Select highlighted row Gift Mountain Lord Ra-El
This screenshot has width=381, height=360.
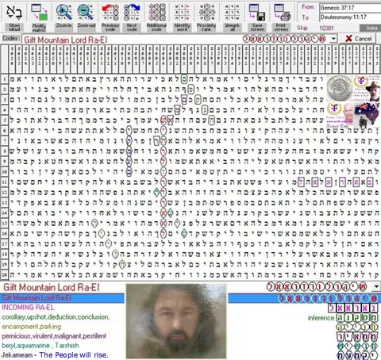(x=190, y=298)
